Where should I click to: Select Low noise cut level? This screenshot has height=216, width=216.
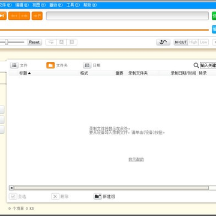coord(203,42)
